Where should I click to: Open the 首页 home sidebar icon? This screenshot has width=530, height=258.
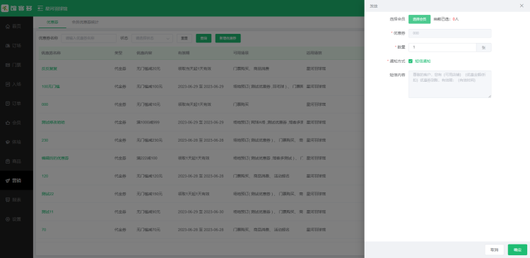[8, 26]
